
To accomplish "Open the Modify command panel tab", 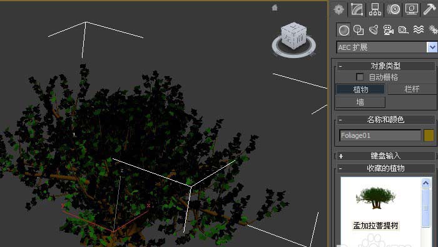I will click(x=357, y=9).
